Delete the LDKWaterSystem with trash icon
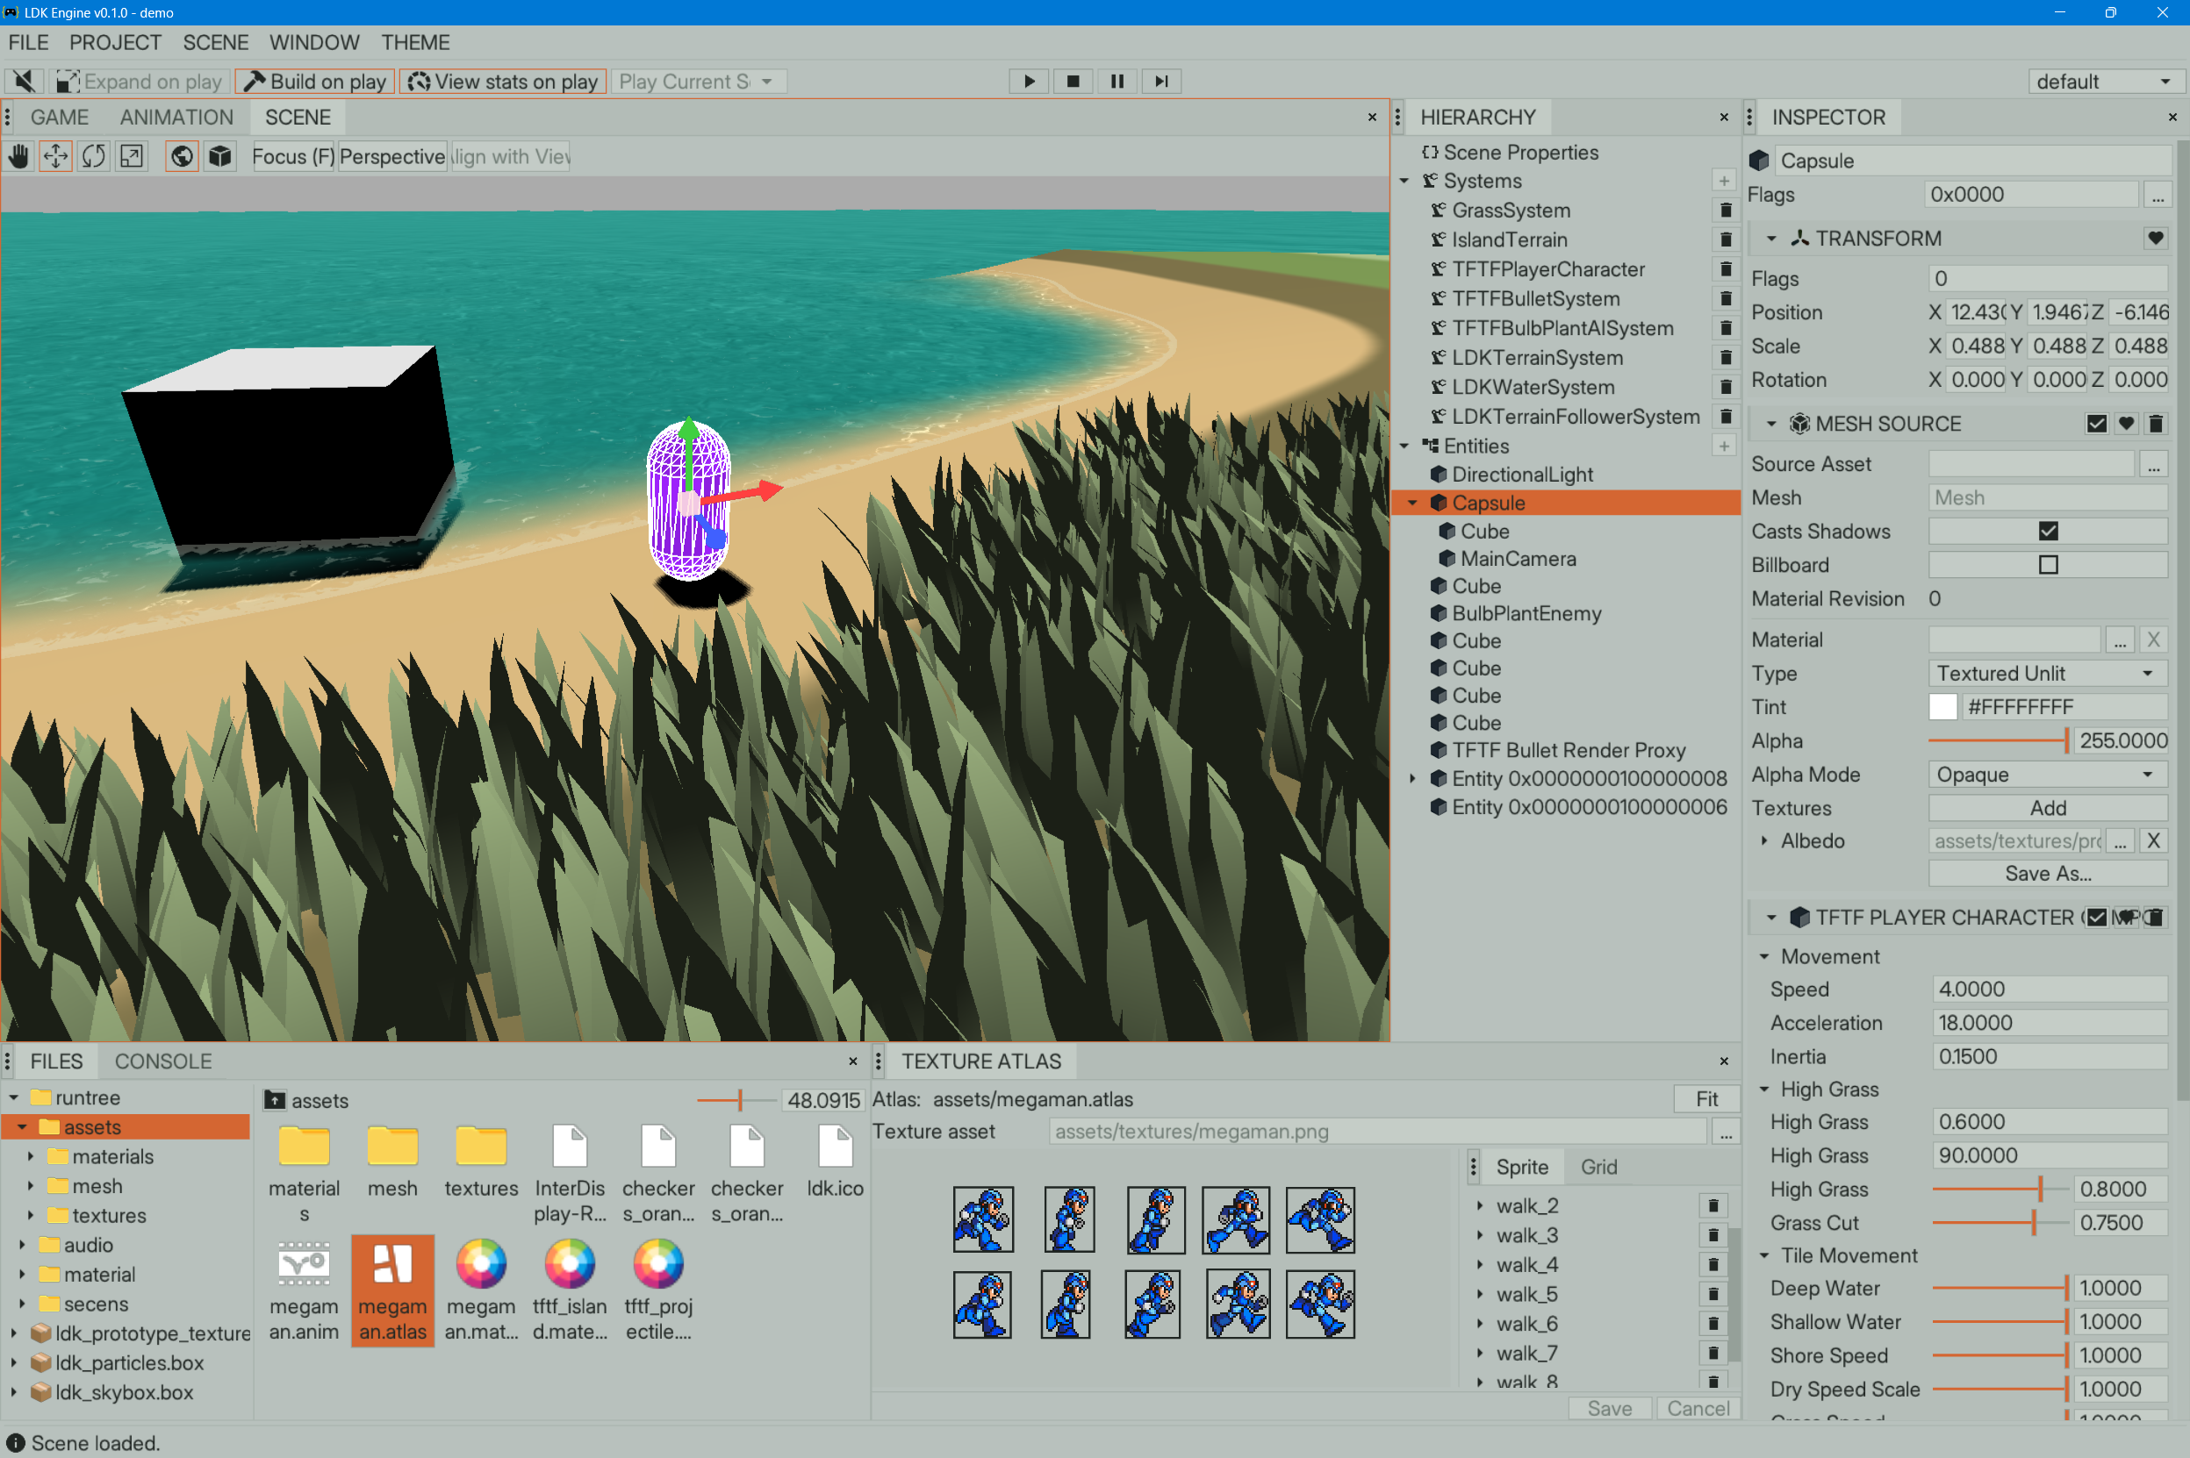 (1725, 387)
